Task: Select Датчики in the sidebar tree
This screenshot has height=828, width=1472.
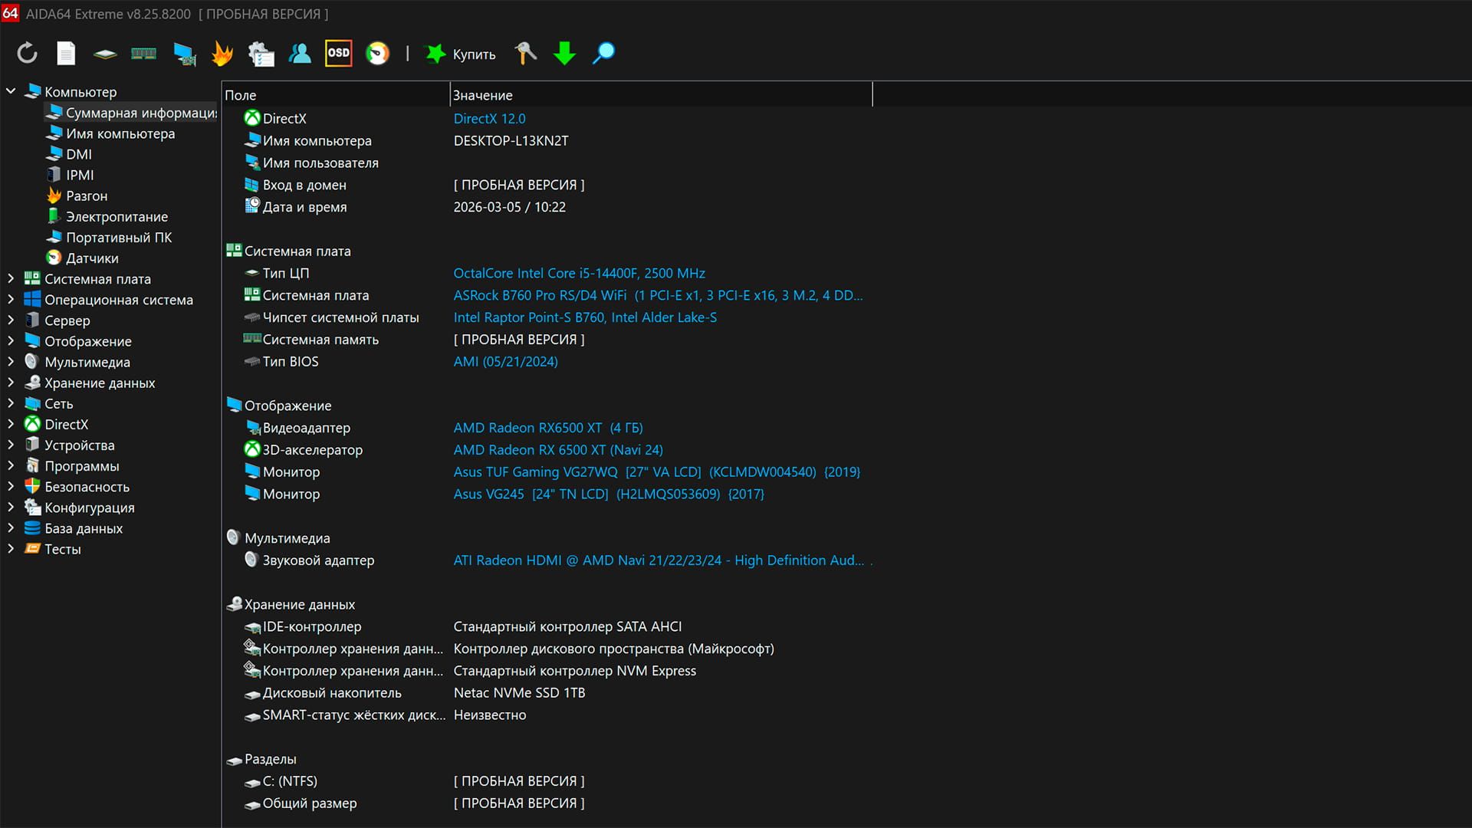Action: point(92,258)
